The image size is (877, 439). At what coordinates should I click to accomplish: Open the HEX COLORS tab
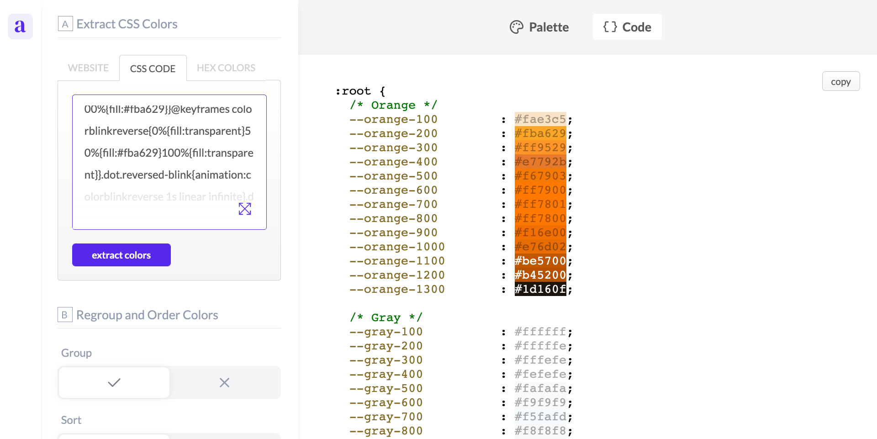(226, 68)
